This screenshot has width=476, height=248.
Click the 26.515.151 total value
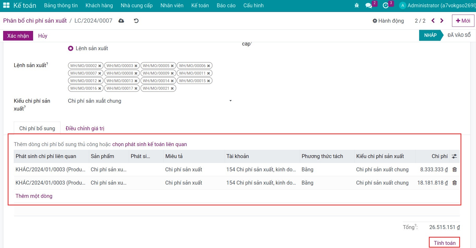tap(444, 227)
